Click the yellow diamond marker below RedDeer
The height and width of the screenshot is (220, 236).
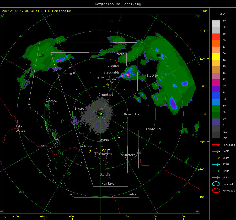pos(108,85)
